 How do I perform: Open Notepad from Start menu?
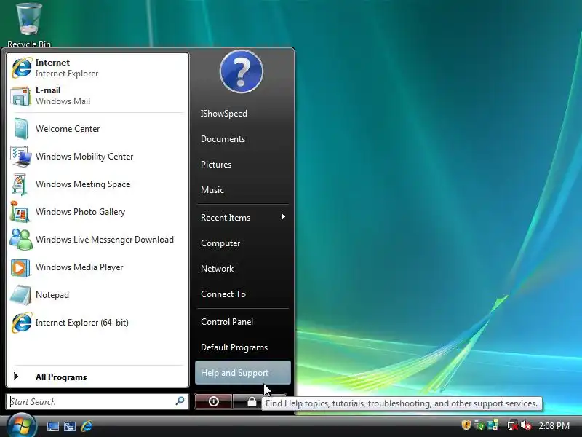[x=97, y=295]
